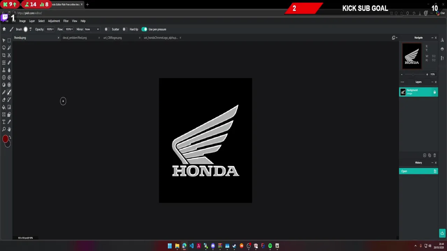Click the Open history step
The height and width of the screenshot is (251, 447).
[x=418, y=171]
